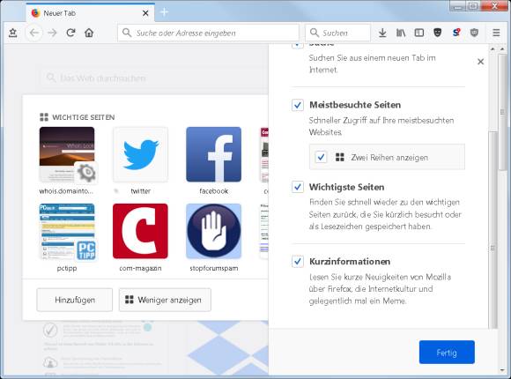511x379 pixels.
Task: Open the twitter tile thumbnail
Action: click(140, 154)
